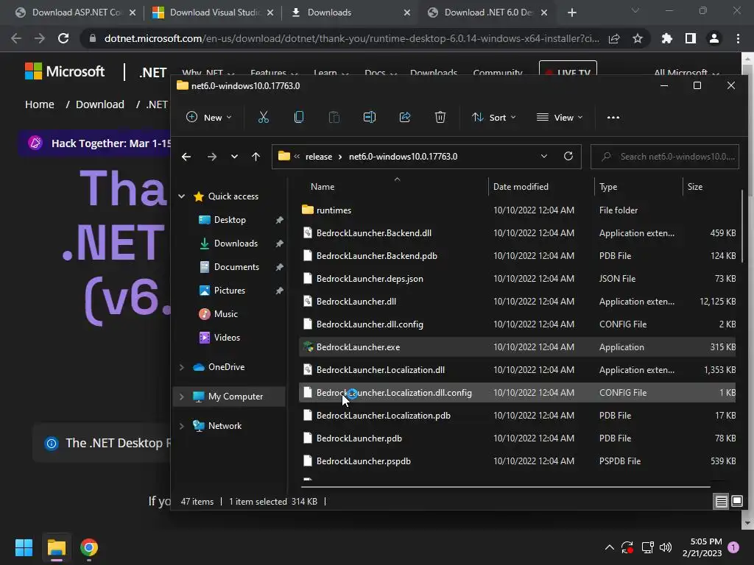Select BedrockLauncher.pspdb file
Image resolution: width=754 pixels, height=565 pixels.
pos(518,461)
